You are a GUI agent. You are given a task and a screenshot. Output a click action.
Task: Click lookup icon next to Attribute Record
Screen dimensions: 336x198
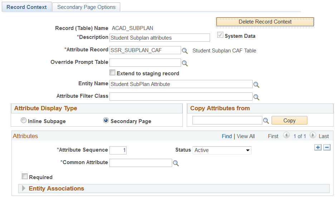(185, 51)
